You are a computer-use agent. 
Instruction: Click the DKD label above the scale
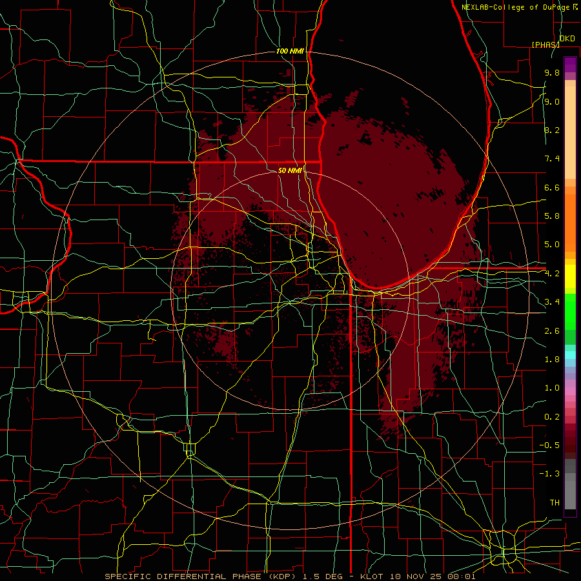tap(567, 39)
